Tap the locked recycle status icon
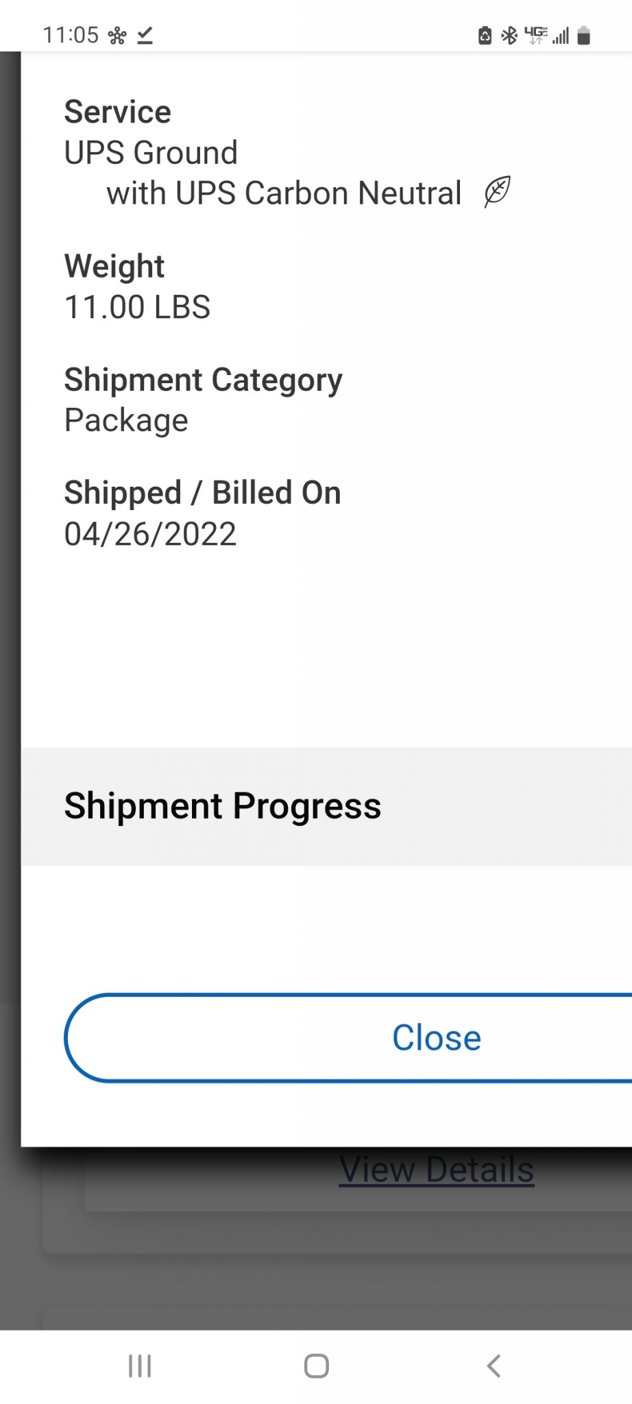This screenshot has width=632, height=1404. (x=485, y=35)
